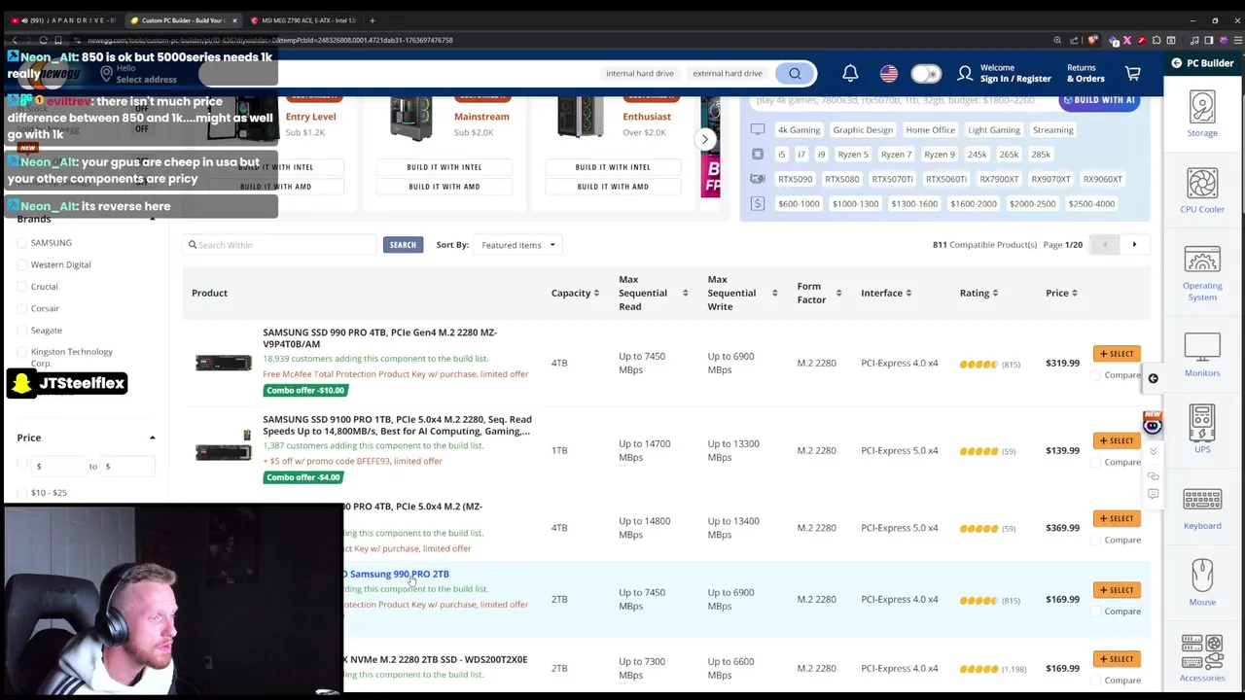Open the Accessories category icon
The width and height of the screenshot is (1245, 700).
[x=1202, y=657]
